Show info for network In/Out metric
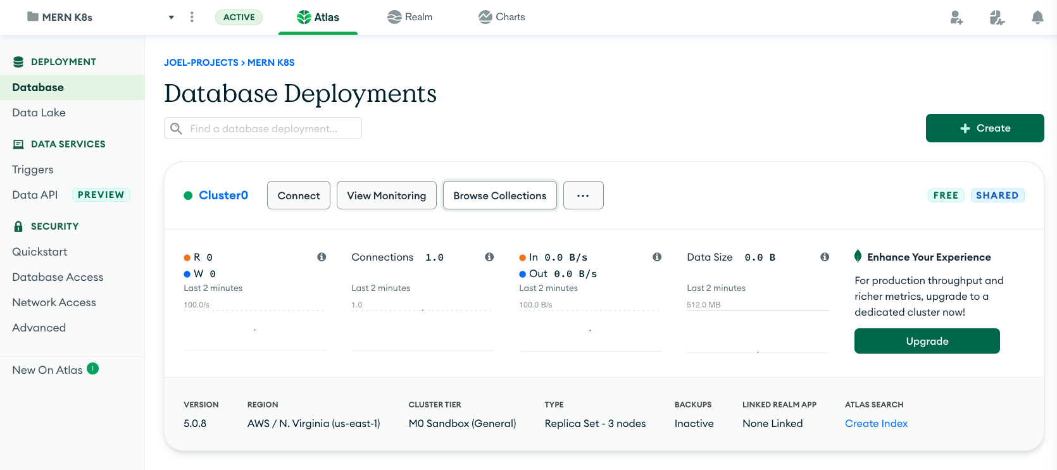 click(x=657, y=257)
